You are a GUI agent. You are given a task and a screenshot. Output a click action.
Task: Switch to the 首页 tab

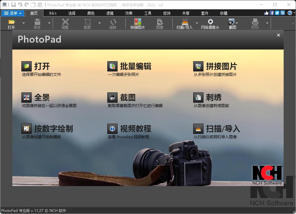tap(34, 13)
